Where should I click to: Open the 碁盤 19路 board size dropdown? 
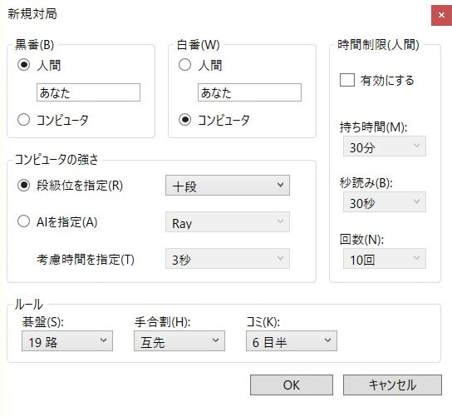[x=67, y=341]
